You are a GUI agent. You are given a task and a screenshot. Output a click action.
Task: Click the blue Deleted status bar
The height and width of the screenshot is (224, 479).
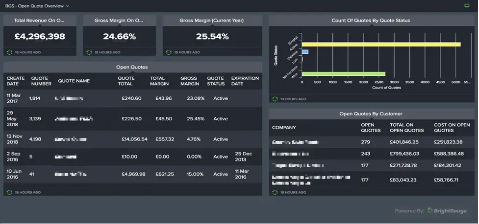click(x=305, y=51)
